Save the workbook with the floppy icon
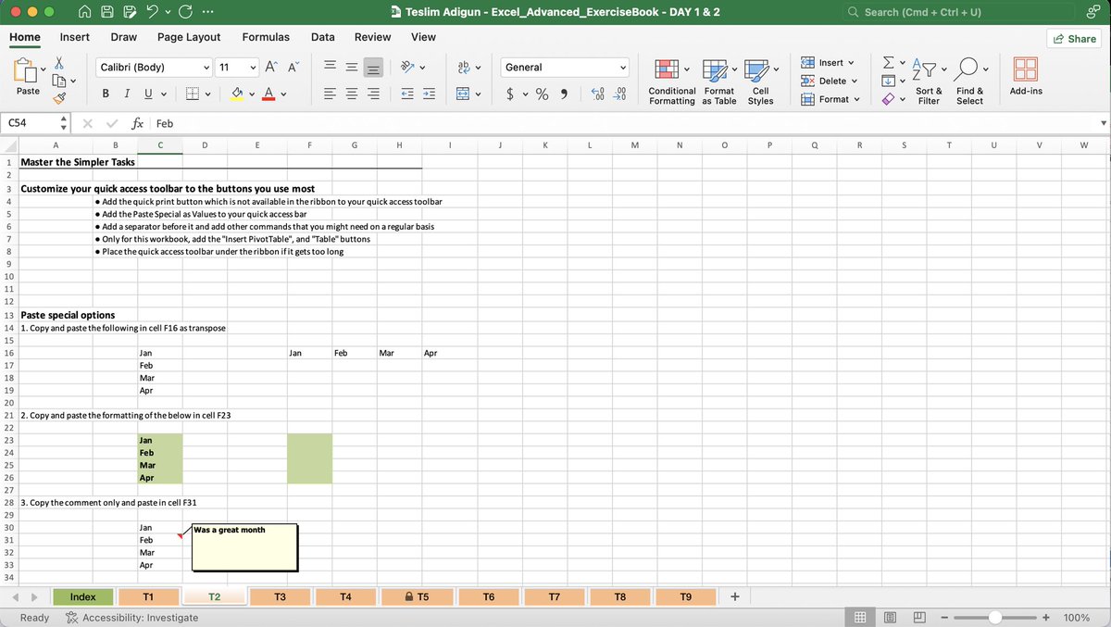Viewport: 1111px width, 627px height. tap(106, 12)
